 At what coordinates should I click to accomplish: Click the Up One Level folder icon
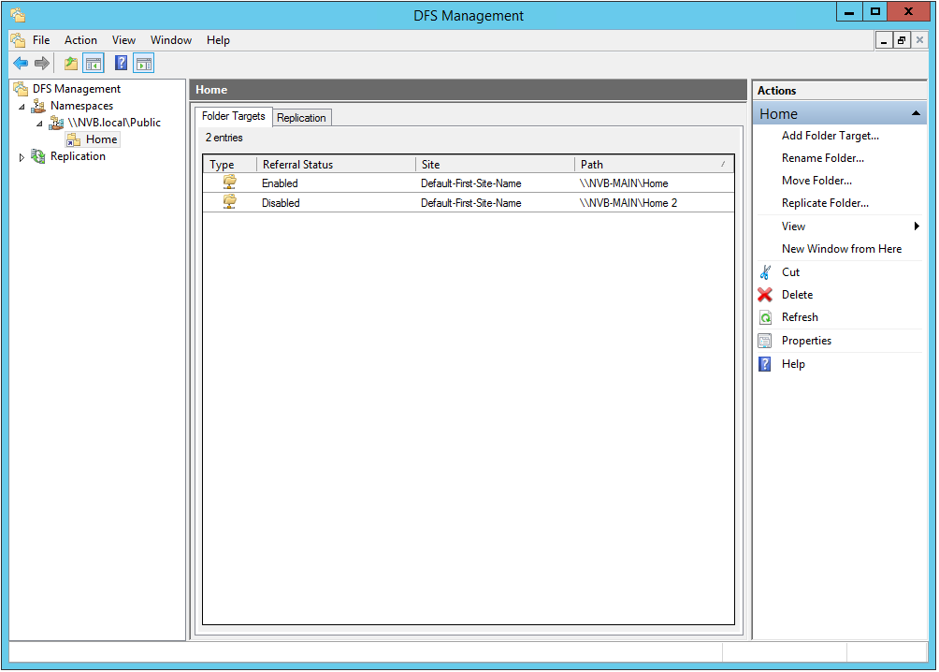coord(71,64)
